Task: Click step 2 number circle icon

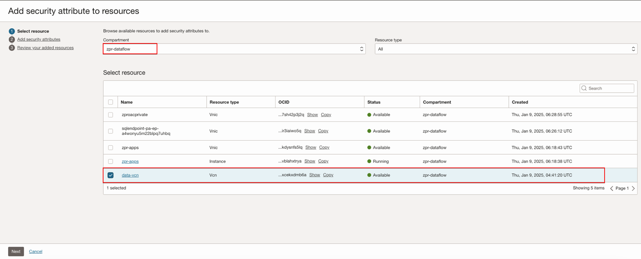Action: tap(12, 39)
